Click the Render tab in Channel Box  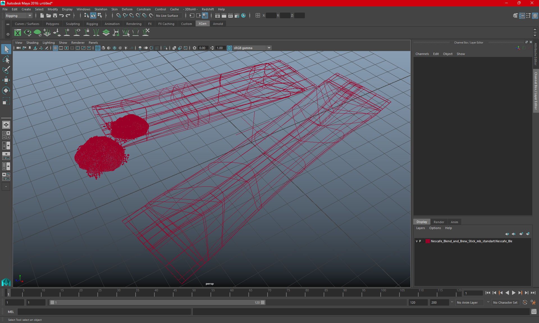[439, 222]
